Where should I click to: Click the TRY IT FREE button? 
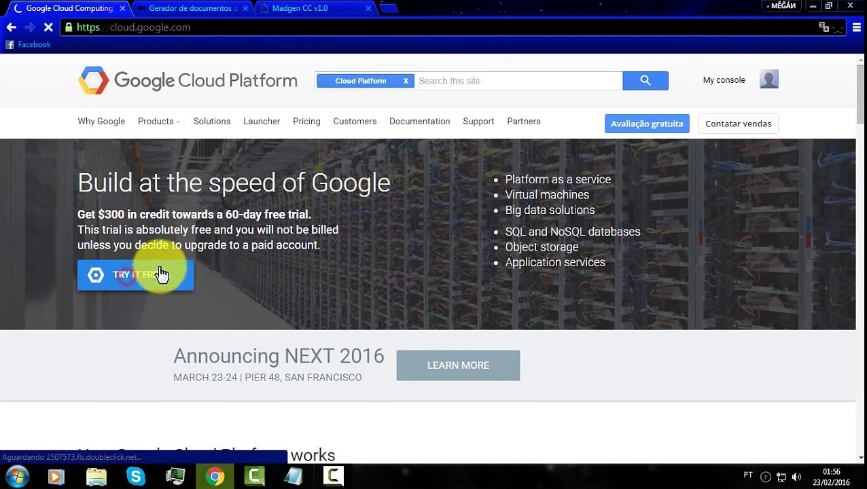pyautogui.click(x=136, y=275)
